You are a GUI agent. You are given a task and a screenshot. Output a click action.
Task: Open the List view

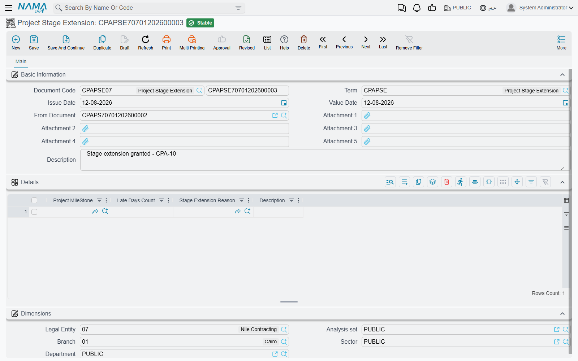tap(267, 43)
